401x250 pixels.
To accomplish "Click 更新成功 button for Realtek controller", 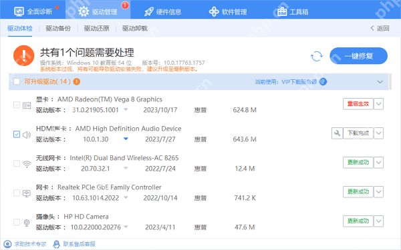I will pyautogui.click(x=358, y=192).
